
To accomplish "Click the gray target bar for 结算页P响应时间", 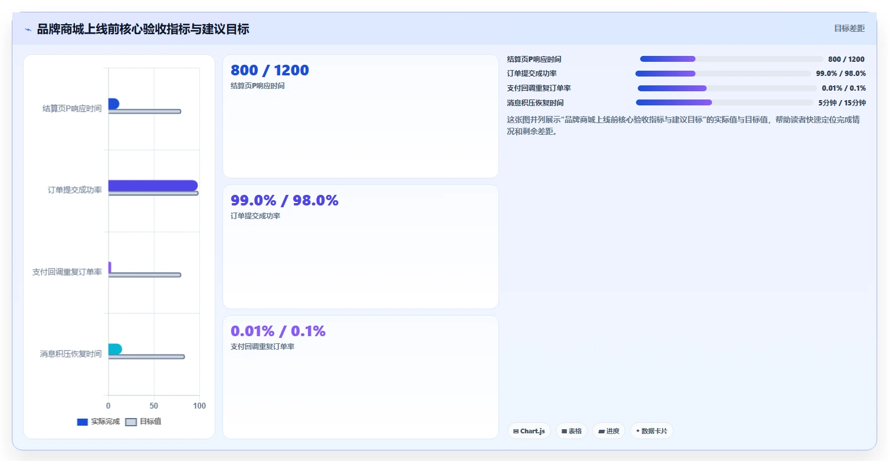I will tap(145, 111).
